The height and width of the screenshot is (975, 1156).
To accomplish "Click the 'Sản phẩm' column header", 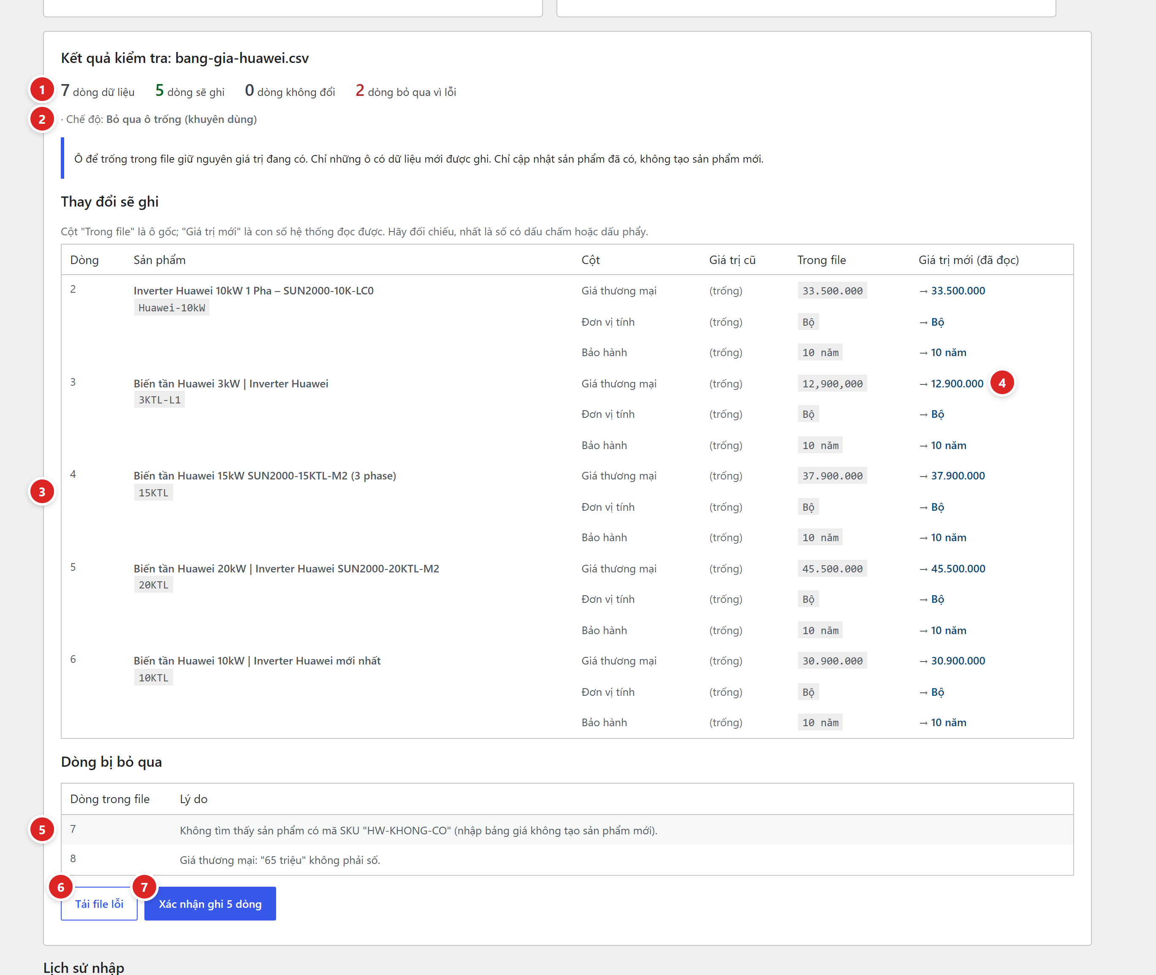I will point(160,260).
